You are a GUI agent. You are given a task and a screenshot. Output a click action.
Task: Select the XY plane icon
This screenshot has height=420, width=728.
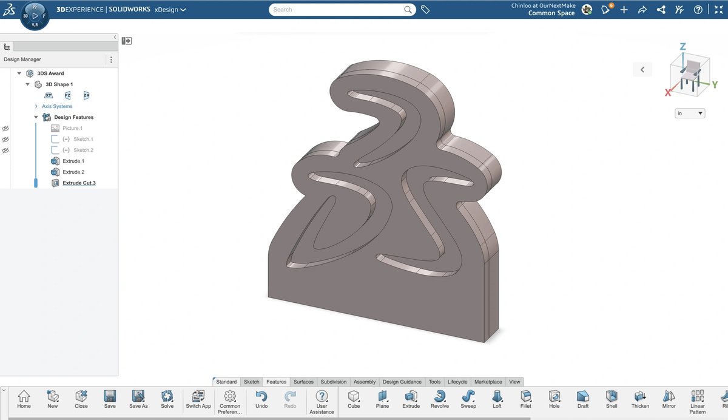49,95
